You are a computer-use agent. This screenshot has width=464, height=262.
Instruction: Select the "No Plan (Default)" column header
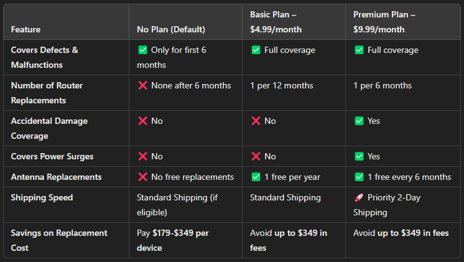pyautogui.click(x=170, y=30)
